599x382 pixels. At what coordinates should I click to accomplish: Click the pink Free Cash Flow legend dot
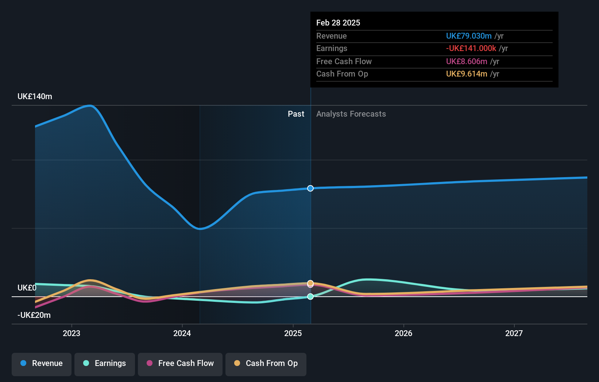point(150,363)
